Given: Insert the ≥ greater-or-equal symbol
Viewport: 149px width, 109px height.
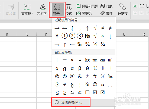Looking at the screenshot, I should click(x=65, y=93).
